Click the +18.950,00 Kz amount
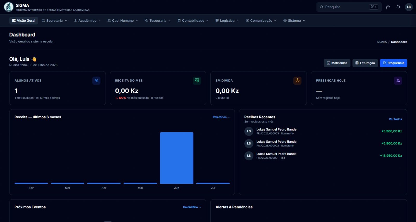The width and height of the screenshot is (416, 222). 391,156
